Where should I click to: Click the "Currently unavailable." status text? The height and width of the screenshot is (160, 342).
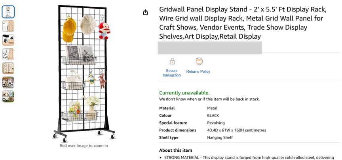click(184, 93)
